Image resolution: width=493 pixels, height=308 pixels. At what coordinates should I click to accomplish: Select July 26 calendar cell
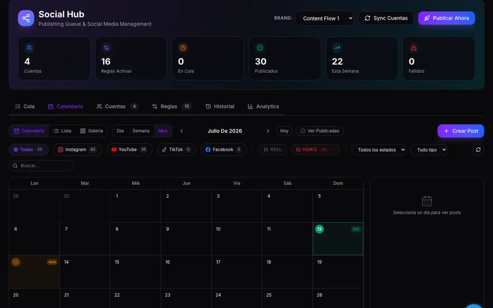[338, 299]
